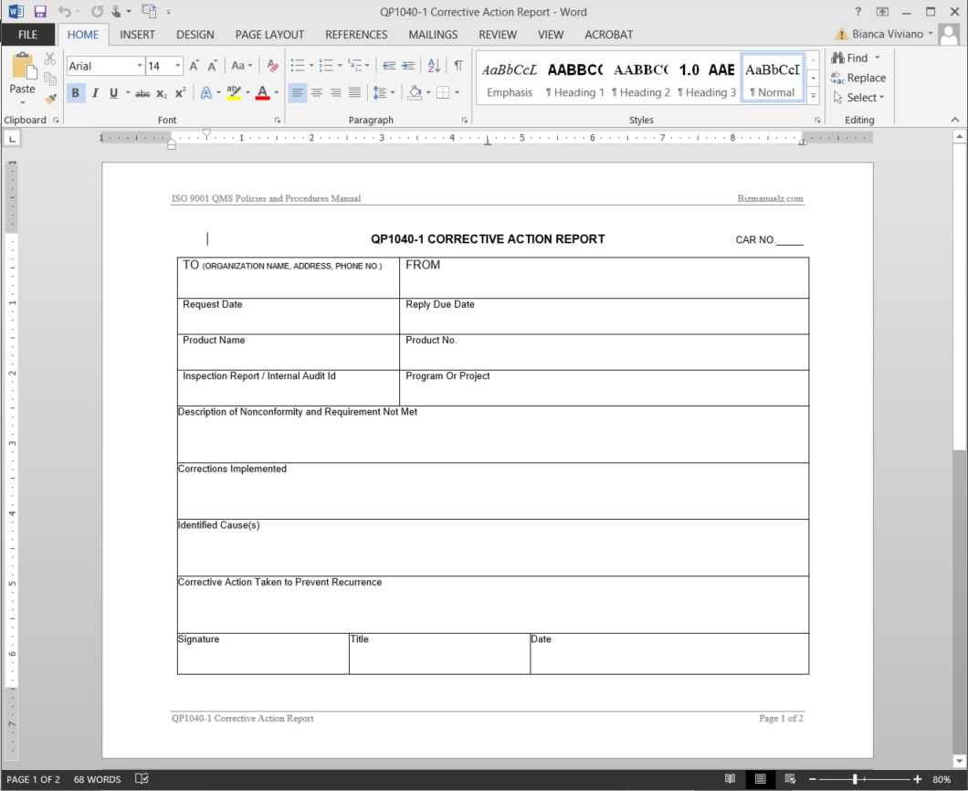Click the Replace button in Editing group
Viewport: 968px width, 791px height.
click(858, 78)
